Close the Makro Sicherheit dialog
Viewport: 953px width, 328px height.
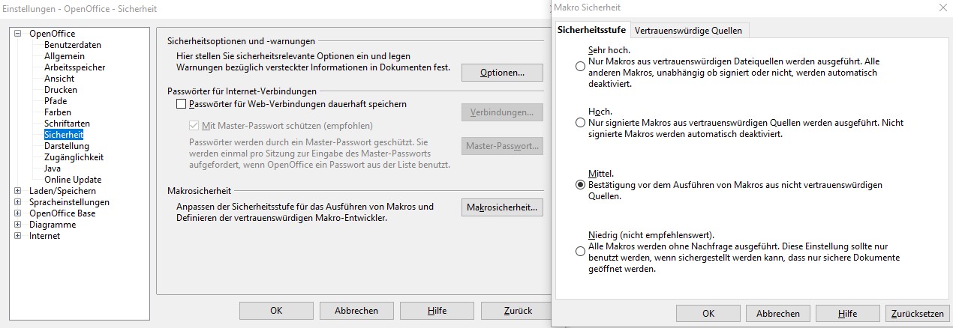pyautogui.click(x=942, y=7)
